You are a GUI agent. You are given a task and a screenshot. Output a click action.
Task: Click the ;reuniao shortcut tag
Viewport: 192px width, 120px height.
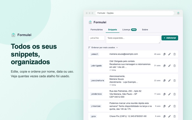[96, 106]
